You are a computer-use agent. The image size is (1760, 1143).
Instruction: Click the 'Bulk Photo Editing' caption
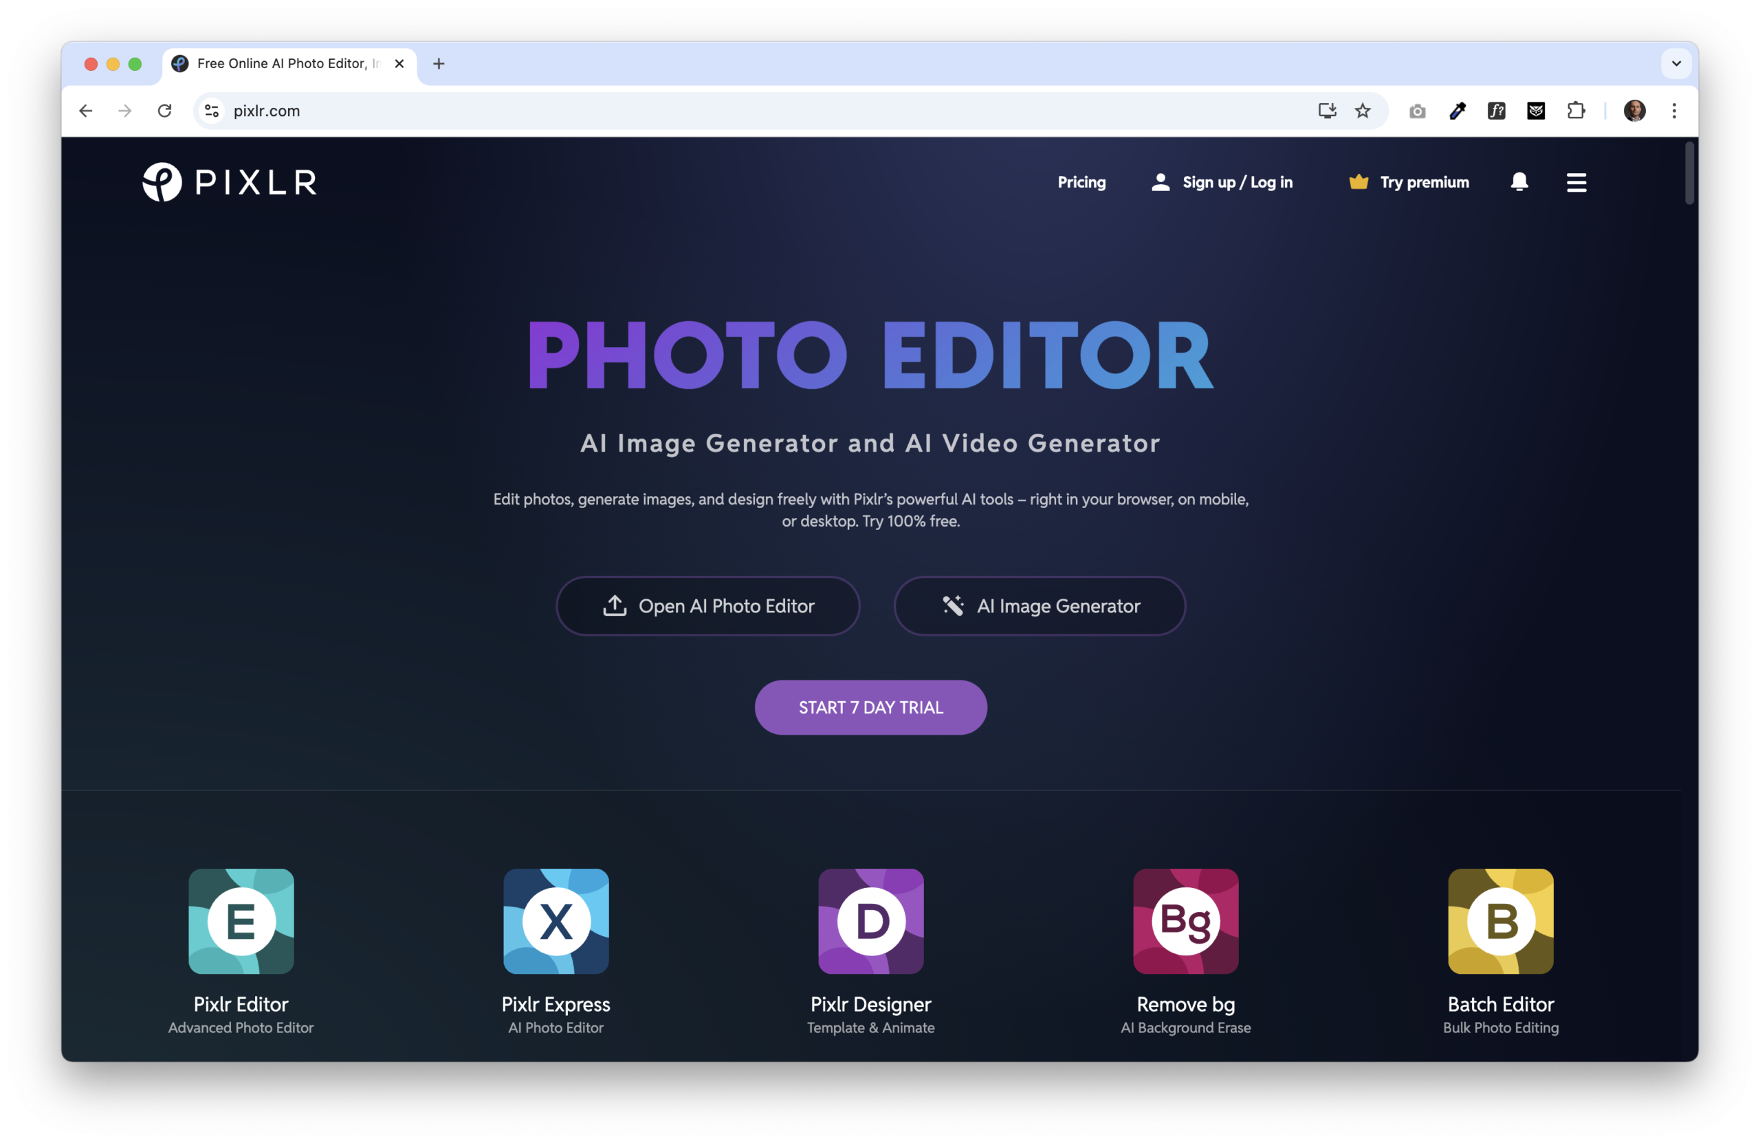coord(1501,1028)
